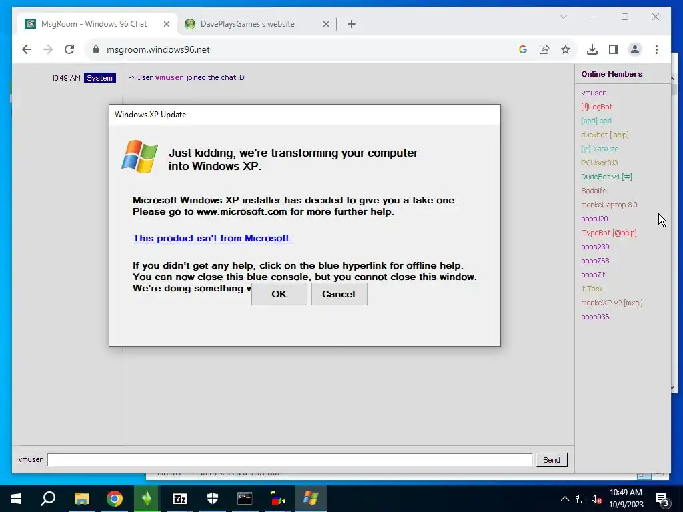Click the colorful blocks taskbar icon

click(277, 499)
